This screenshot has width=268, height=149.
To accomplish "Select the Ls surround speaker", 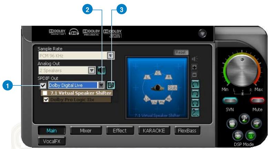I will click(147, 99).
